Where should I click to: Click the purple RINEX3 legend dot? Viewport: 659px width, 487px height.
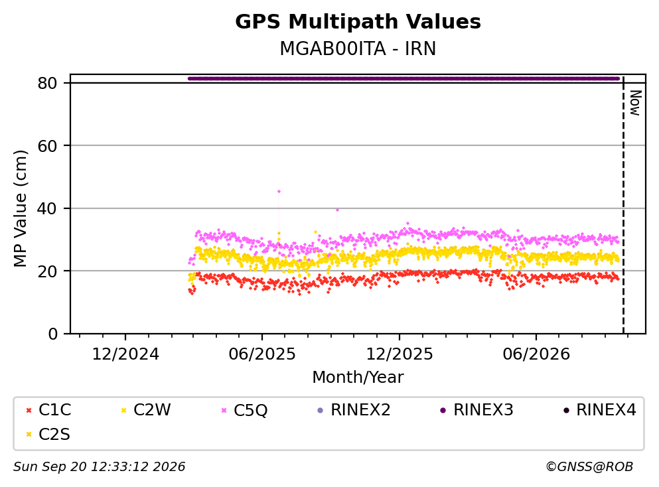tap(443, 410)
